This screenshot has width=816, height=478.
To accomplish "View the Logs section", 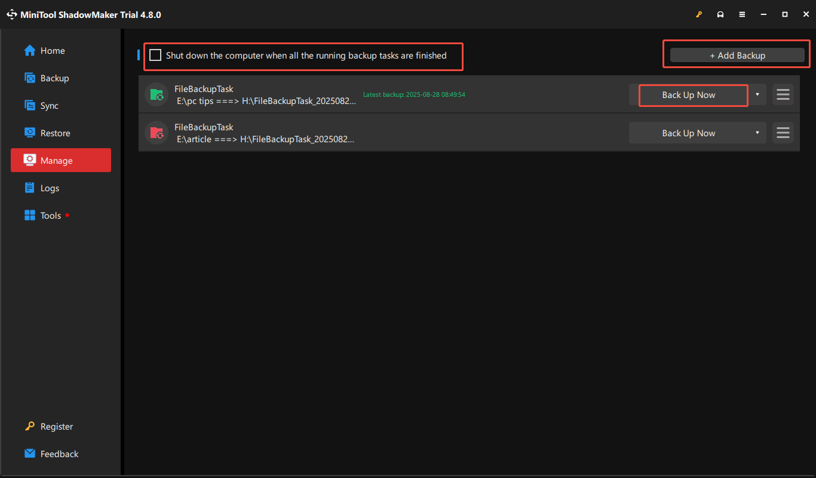I will tap(50, 188).
